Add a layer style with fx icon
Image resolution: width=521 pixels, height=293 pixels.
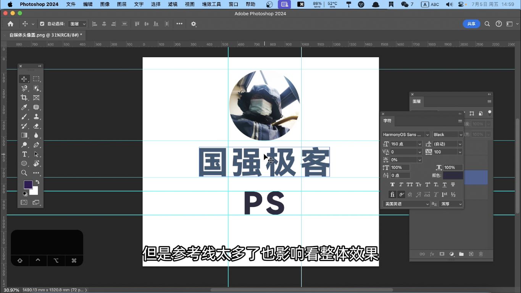click(x=432, y=254)
